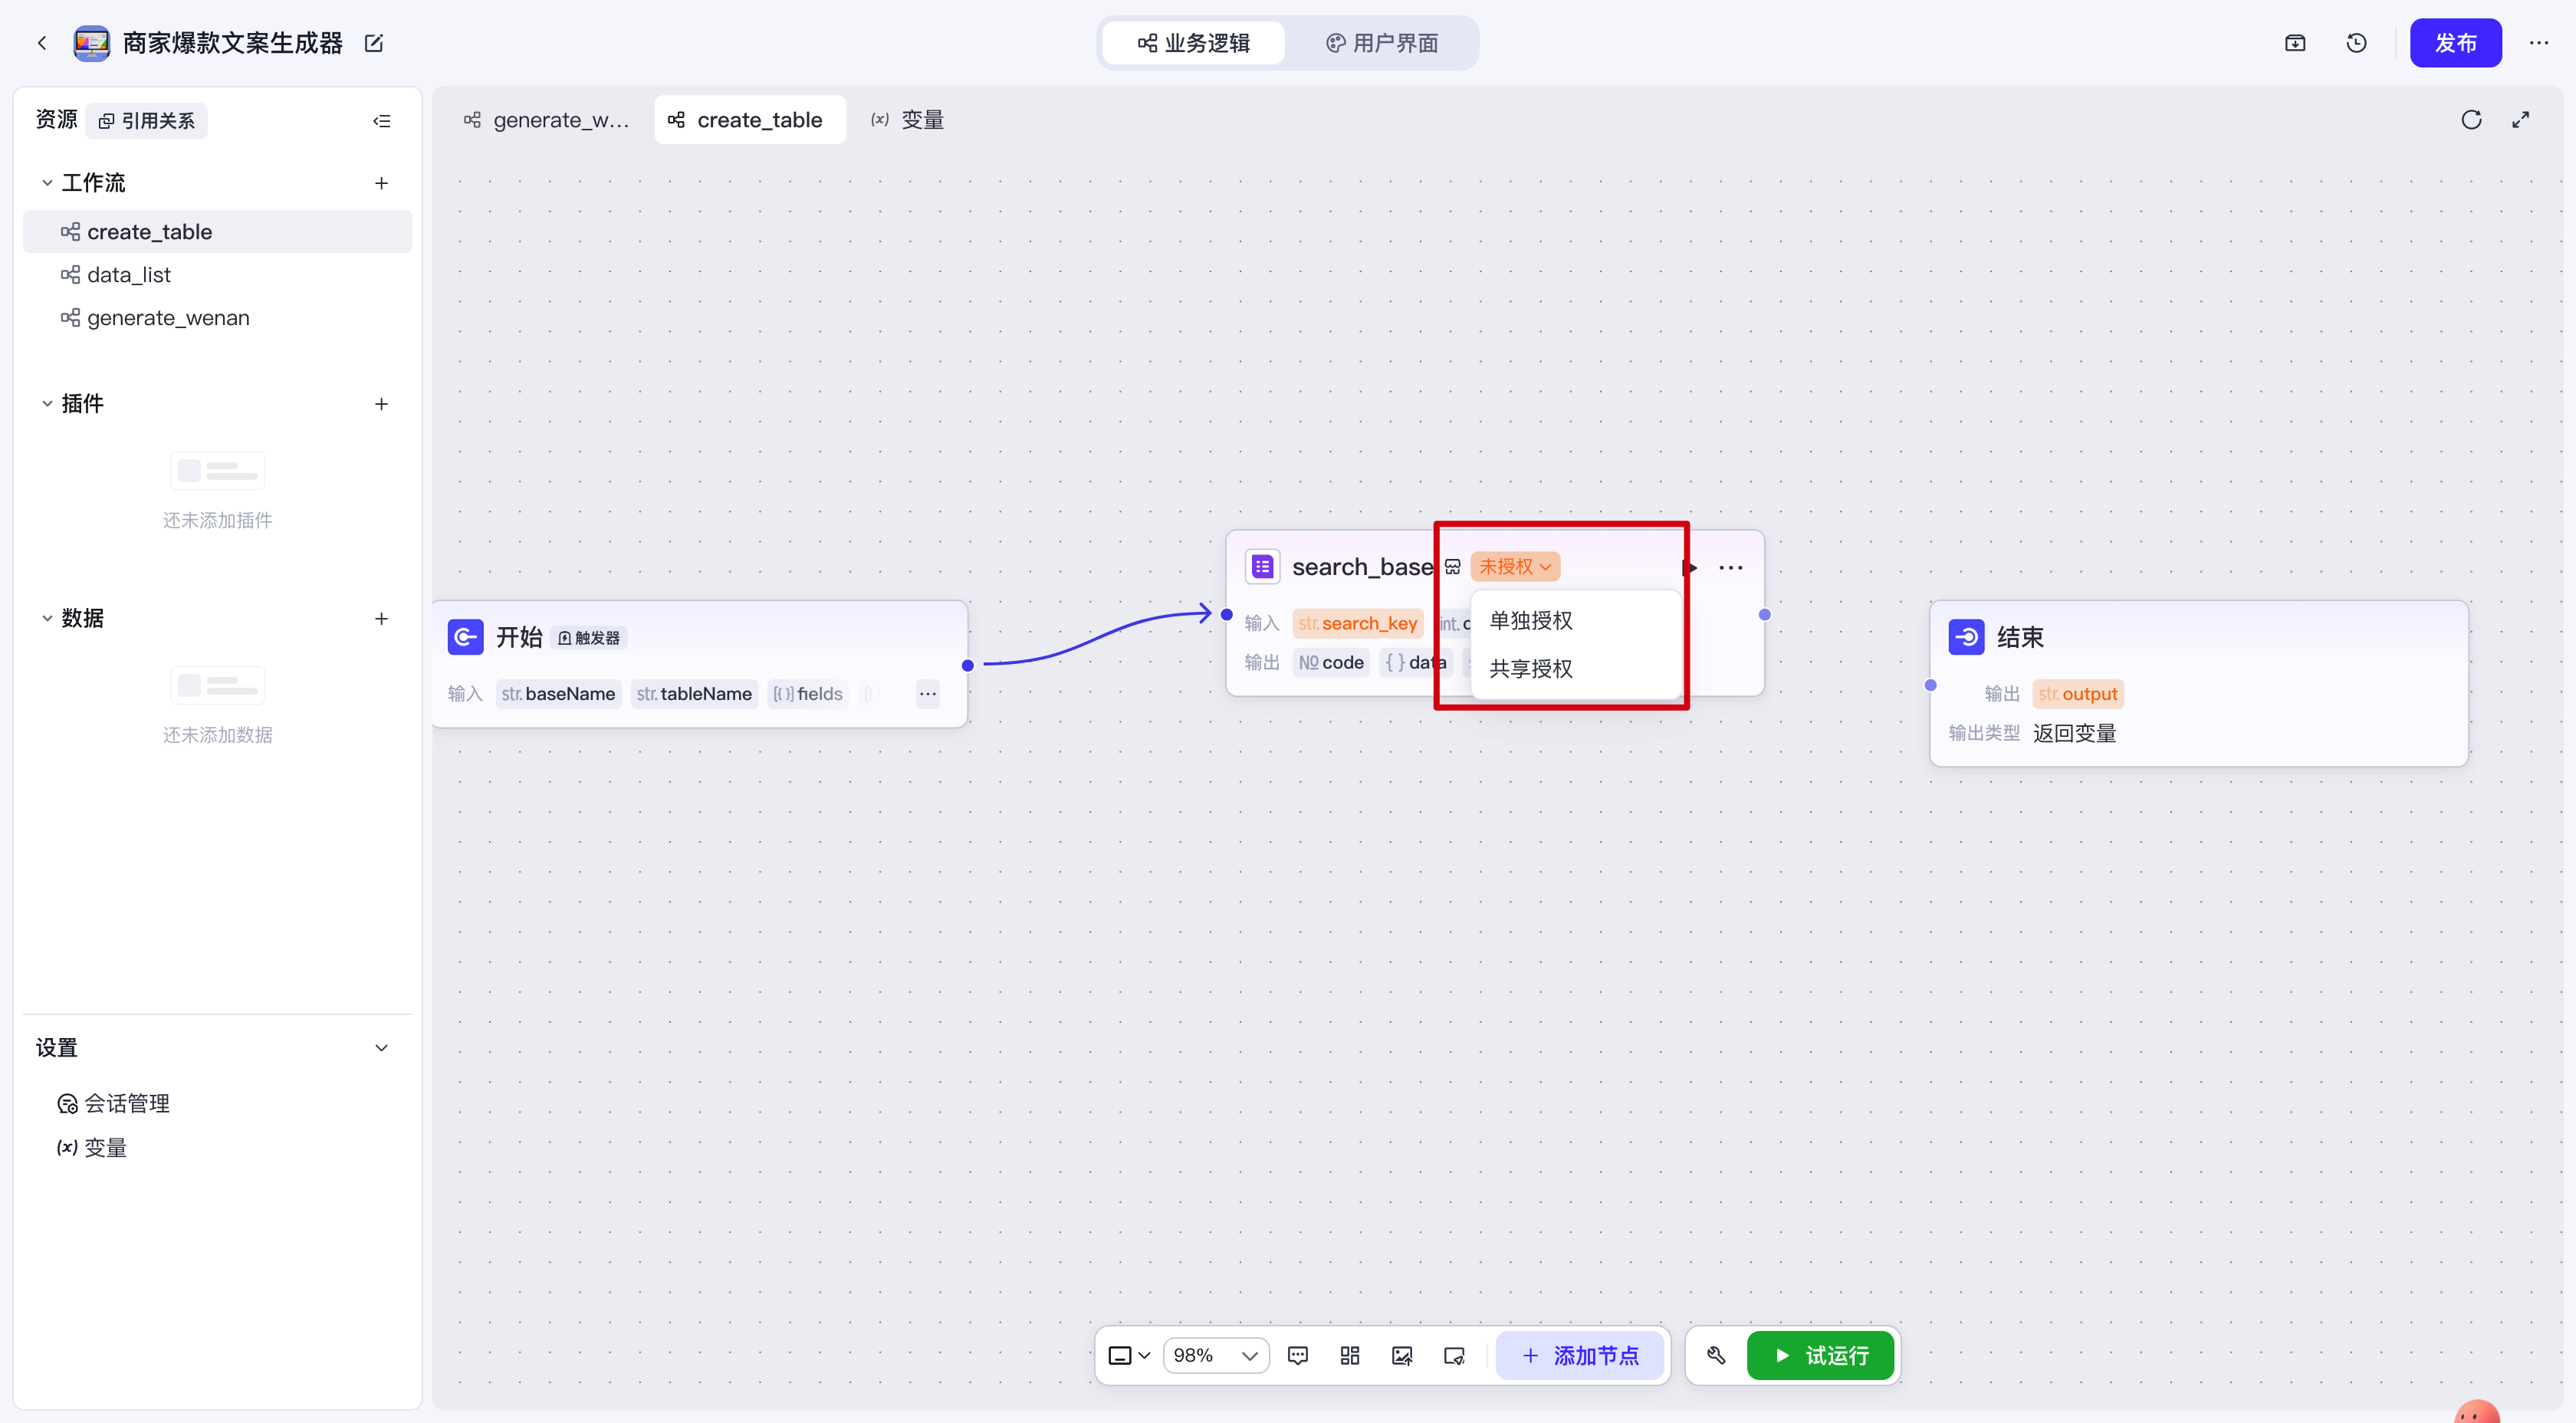Click the auto-layout grid icon in toolbar
Viewport: 2576px width, 1423px height.
(x=1350, y=1355)
